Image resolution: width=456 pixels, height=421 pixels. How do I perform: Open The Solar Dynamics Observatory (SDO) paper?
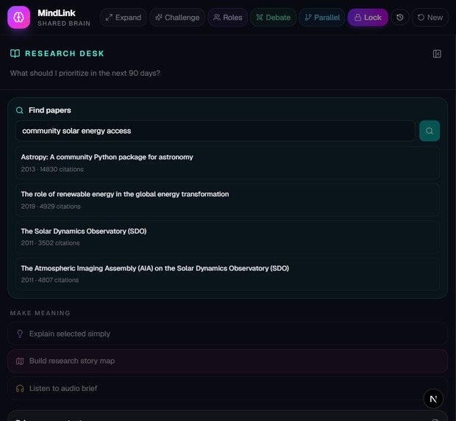coord(227,237)
